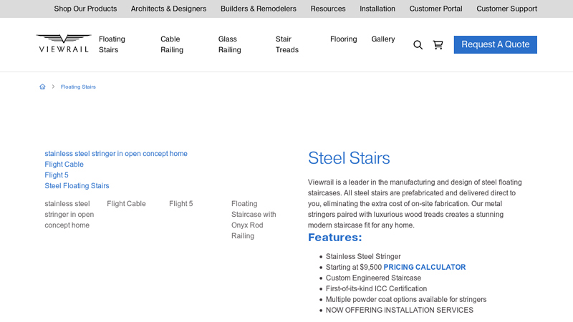Navigate to Glass Railing
The image size is (573, 322).
pyautogui.click(x=229, y=44)
